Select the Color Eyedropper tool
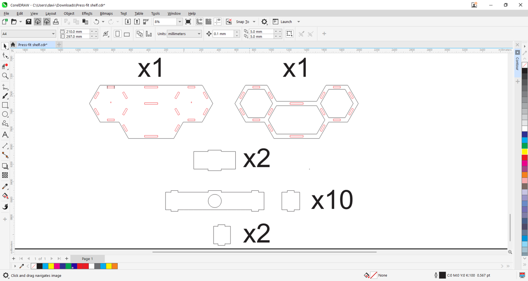Viewport: 528px width, 281px height. [5, 187]
